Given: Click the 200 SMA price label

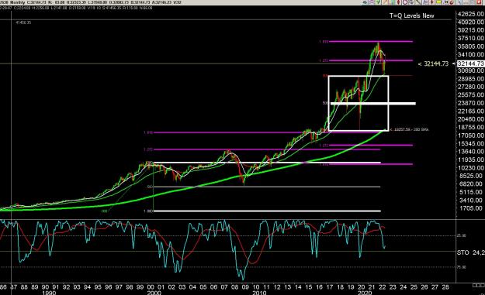Looking at the screenshot, I should [410, 129].
